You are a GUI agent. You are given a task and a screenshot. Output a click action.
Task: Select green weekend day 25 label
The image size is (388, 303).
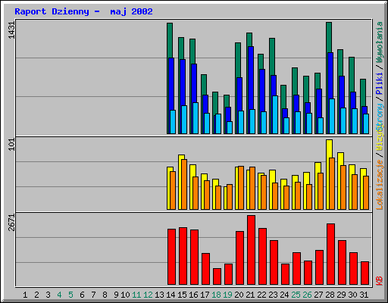pyautogui.click(x=296, y=295)
